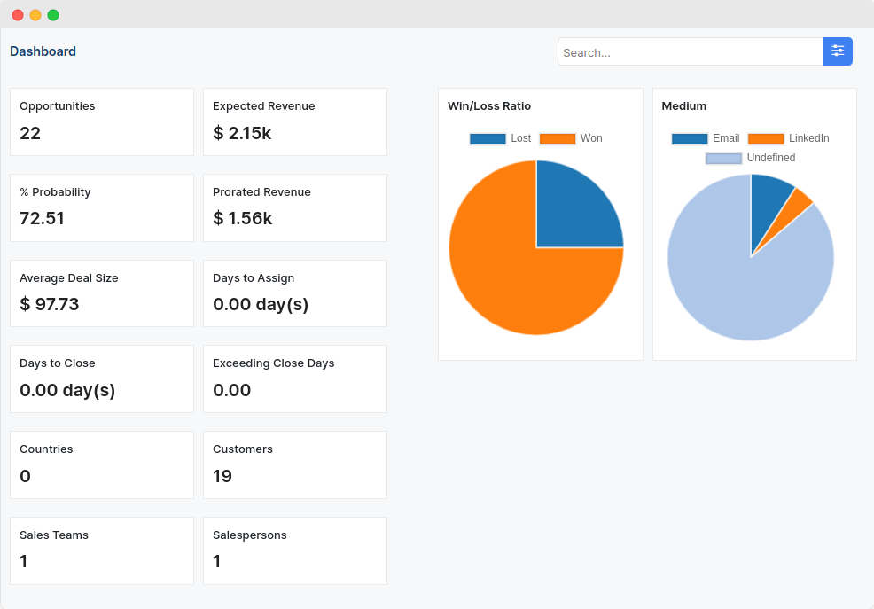Open the Opportunities card
The image size is (874, 609).
tap(102, 122)
